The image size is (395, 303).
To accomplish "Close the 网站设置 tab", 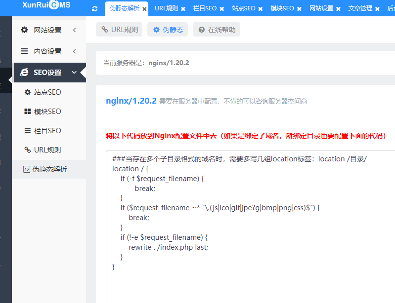I will (338, 9).
